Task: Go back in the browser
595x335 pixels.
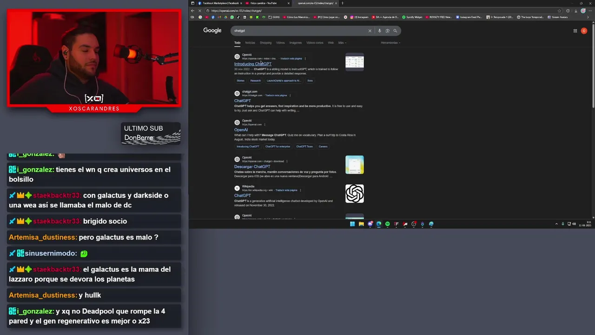Action: point(193,11)
